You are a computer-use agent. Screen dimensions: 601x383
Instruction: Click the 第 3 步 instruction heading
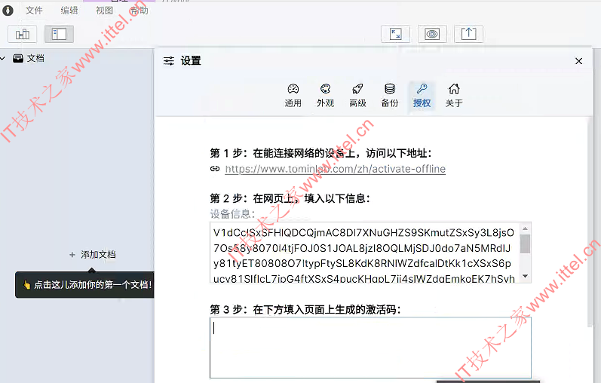[x=305, y=309]
